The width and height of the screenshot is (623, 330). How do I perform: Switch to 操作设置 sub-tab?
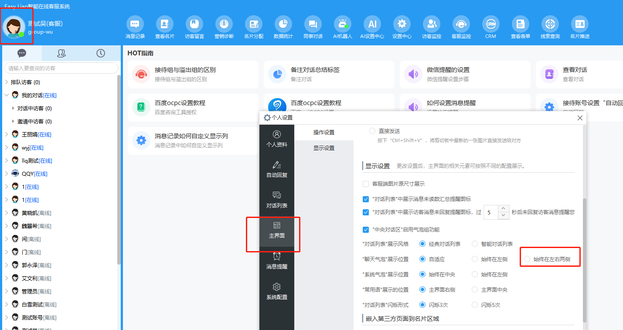324,133
